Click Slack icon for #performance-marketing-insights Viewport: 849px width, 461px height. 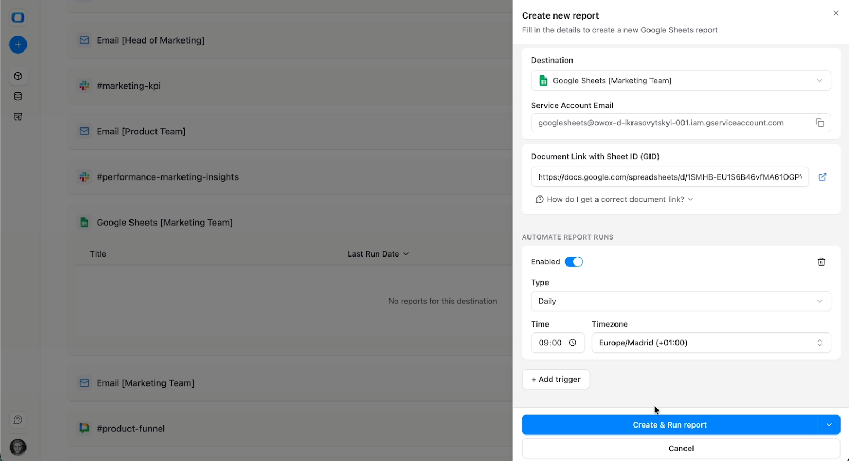point(84,177)
